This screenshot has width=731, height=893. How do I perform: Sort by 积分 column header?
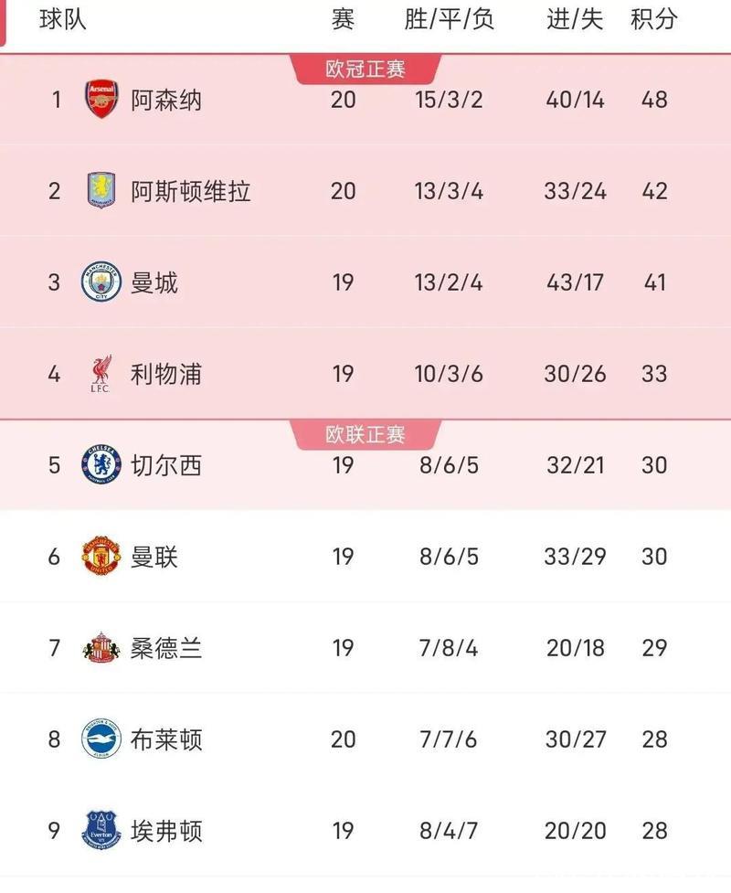pos(654,18)
